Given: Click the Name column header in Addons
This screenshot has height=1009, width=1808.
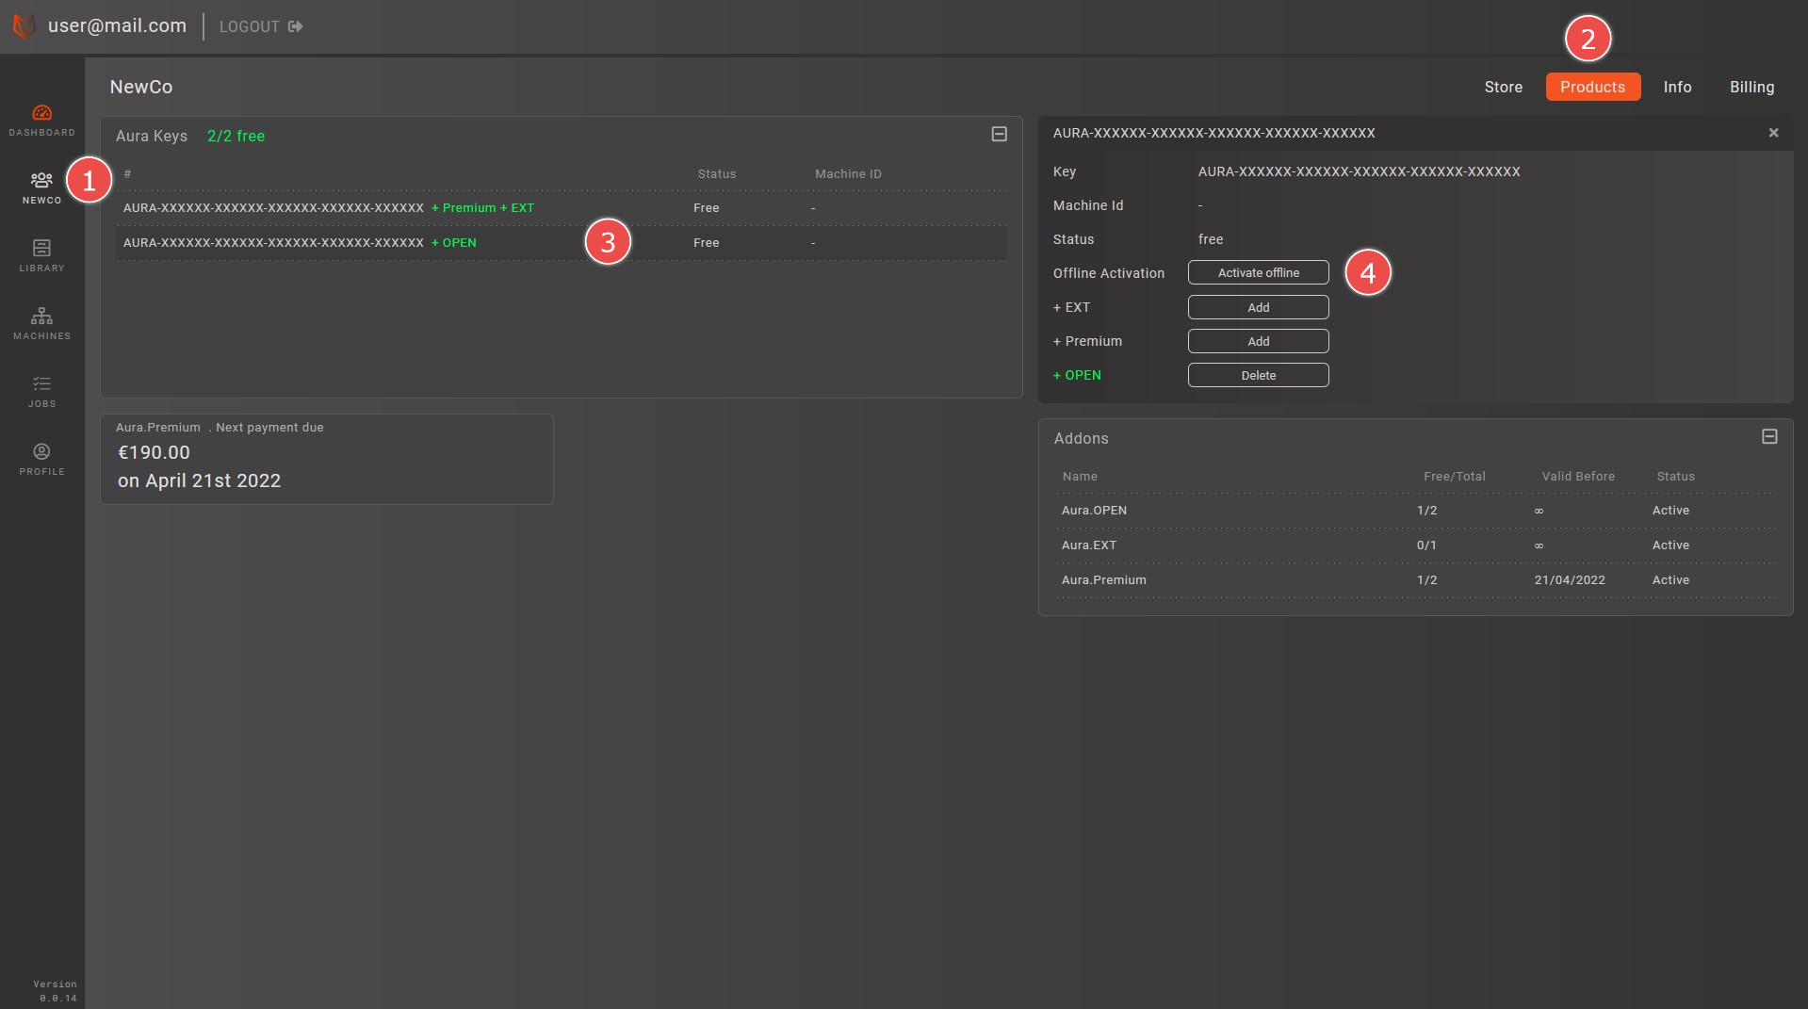Looking at the screenshot, I should pyautogui.click(x=1080, y=477).
